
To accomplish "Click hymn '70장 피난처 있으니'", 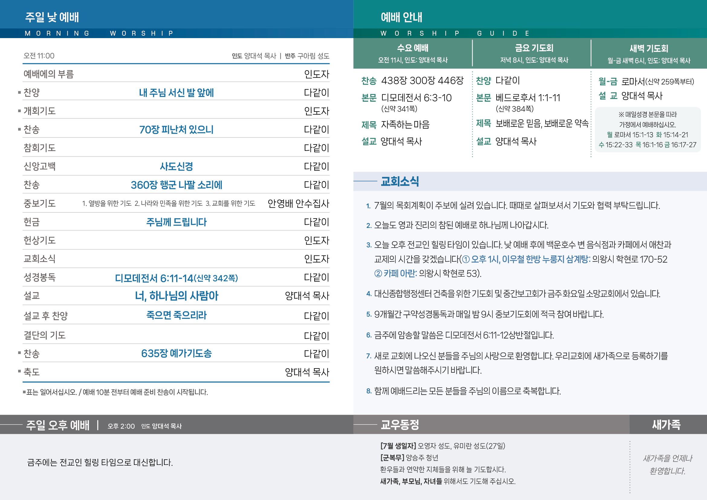I will (176, 129).
